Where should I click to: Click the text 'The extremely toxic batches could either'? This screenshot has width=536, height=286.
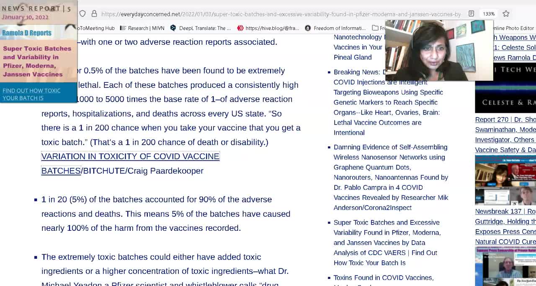(151, 257)
